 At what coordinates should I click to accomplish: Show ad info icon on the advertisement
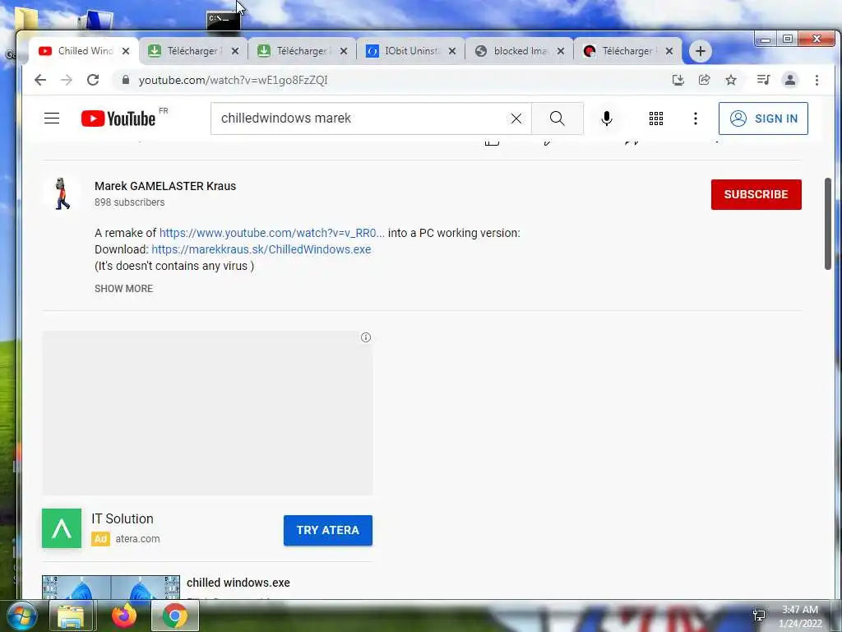pyautogui.click(x=366, y=337)
